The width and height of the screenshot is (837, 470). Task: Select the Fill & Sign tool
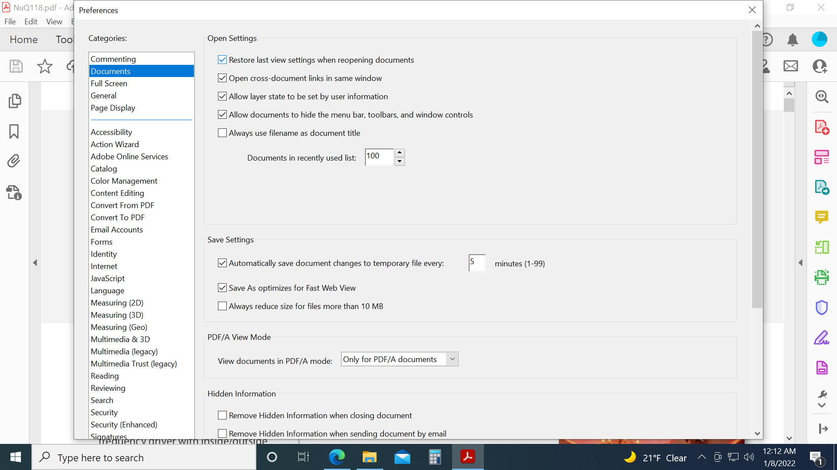click(822, 338)
